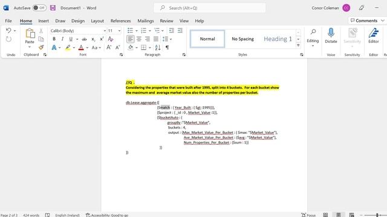Apply Subscript formatting

(93, 39)
